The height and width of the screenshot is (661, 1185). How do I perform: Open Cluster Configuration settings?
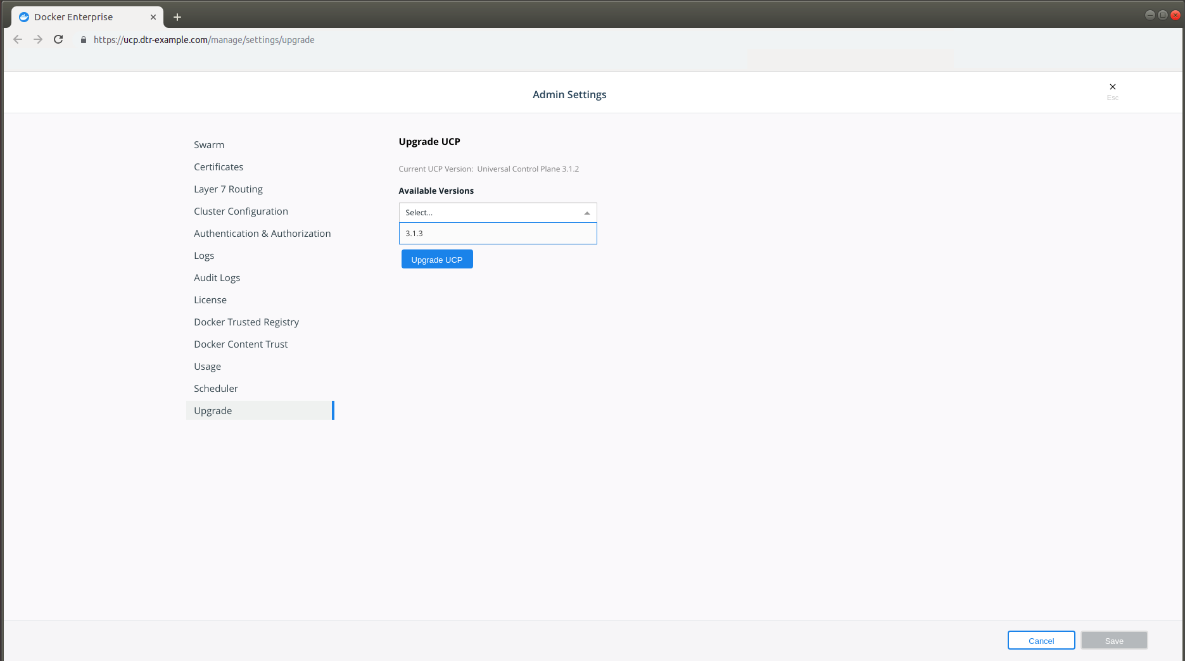(x=241, y=211)
